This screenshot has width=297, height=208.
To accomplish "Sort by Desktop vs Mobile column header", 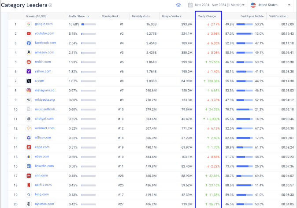I will pyautogui.click(x=252, y=16).
